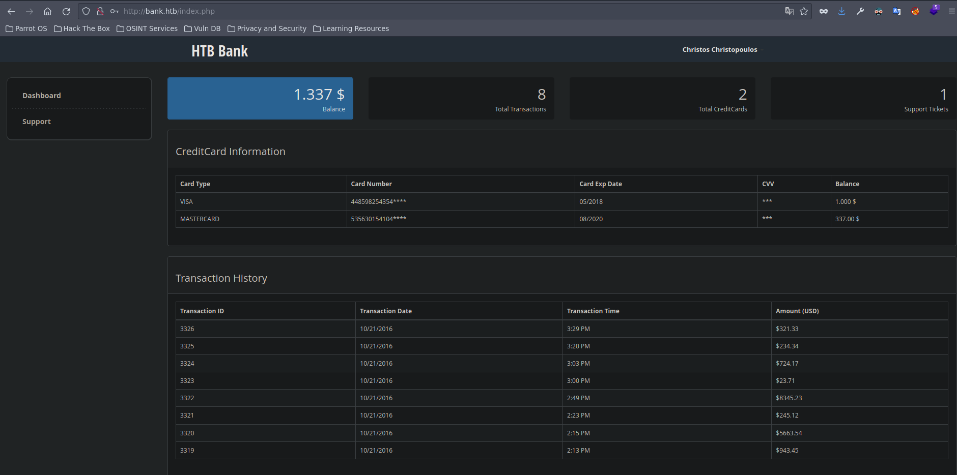Expand the Parrot OS bookmarks folder
The image size is (957, 475).
pos(26,28)
